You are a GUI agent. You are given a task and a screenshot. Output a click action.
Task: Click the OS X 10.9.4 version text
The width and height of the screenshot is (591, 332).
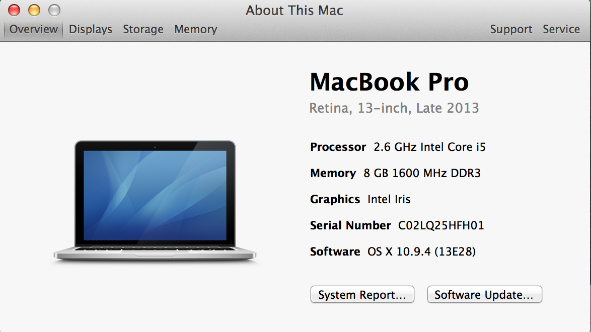(x=421, y=252)
